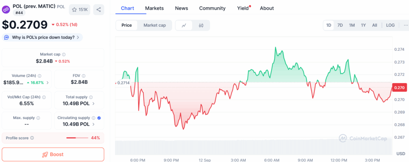Open the Markets tab

[155, 8]
